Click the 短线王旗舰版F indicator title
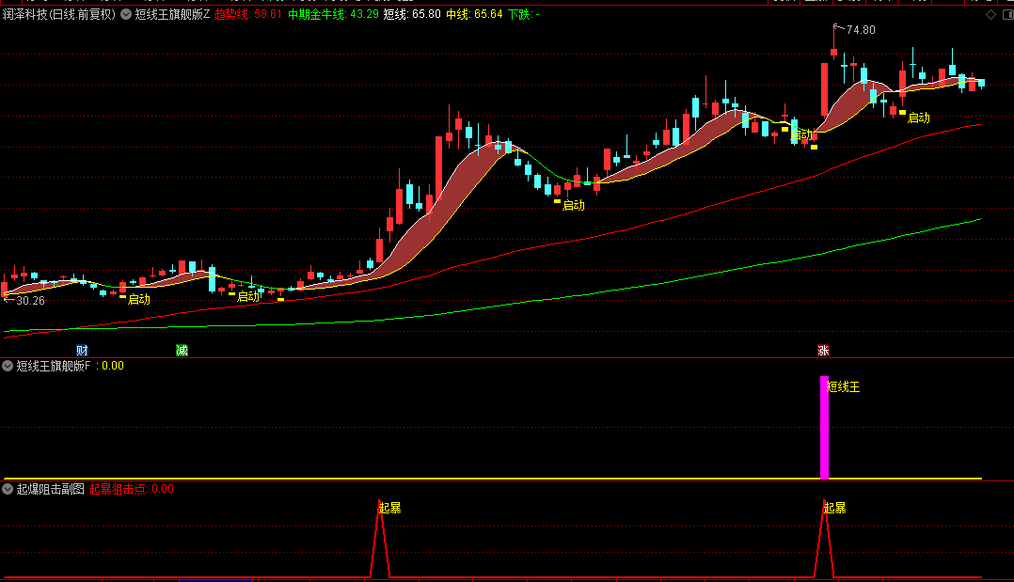 coord(53,366)
